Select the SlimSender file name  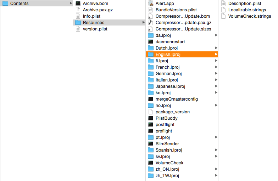tap(167, 144)
